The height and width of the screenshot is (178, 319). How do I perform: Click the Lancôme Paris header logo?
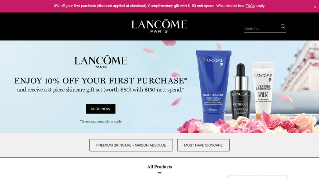click(159, 26)
